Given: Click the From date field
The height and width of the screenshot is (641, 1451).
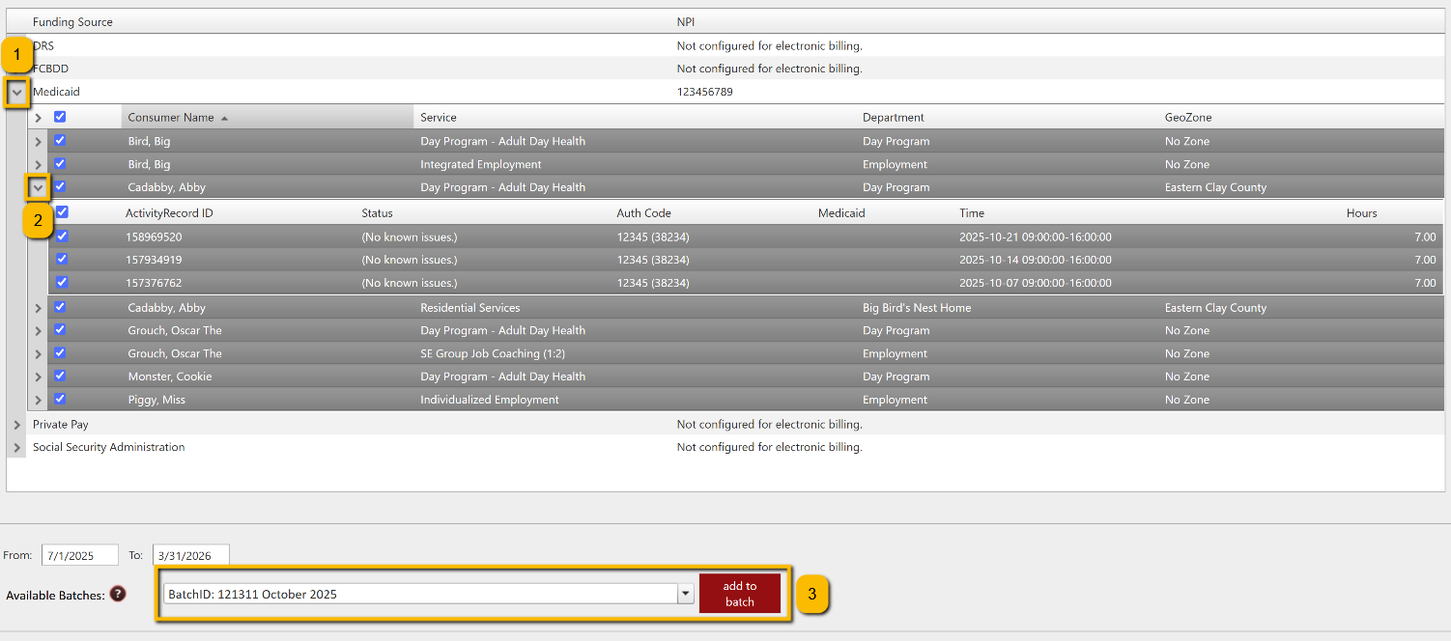Looking at the screenshot, I should [79, 555].
